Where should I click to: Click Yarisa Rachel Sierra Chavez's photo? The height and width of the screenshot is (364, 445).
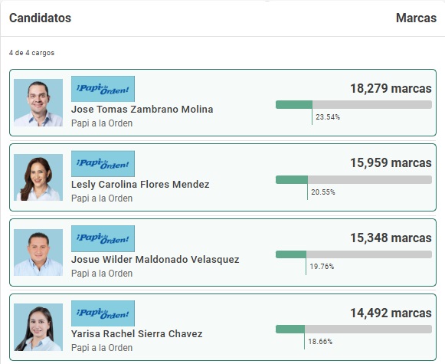coord(38,327)
